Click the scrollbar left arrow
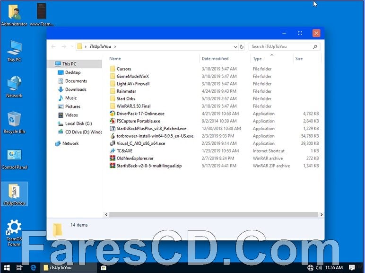 pyautogui.click(x=106, y=214)
